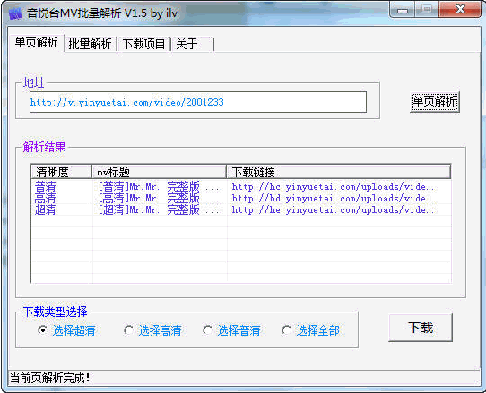
Task: Click the 当前页解析完成! status bar text
Action: point(50,378)
